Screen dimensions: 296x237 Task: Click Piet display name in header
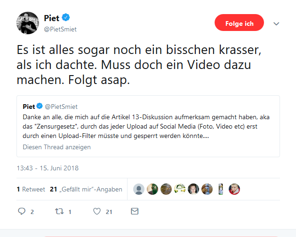click(52, 18)
